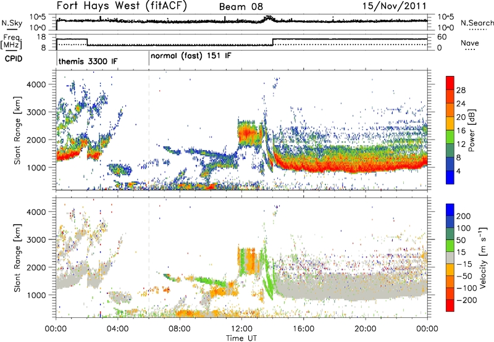Click the "4000" tick of the power panel
The image size is (494, 342).
pos(36,85)
